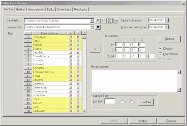Viewport: 187px width, 126px height.
Task: Select the minus radio button in Captura Test
Action: tap(131, 102)
